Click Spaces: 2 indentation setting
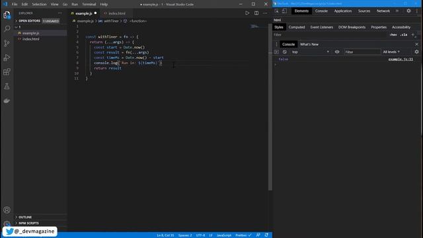 [x=185, y=235]
